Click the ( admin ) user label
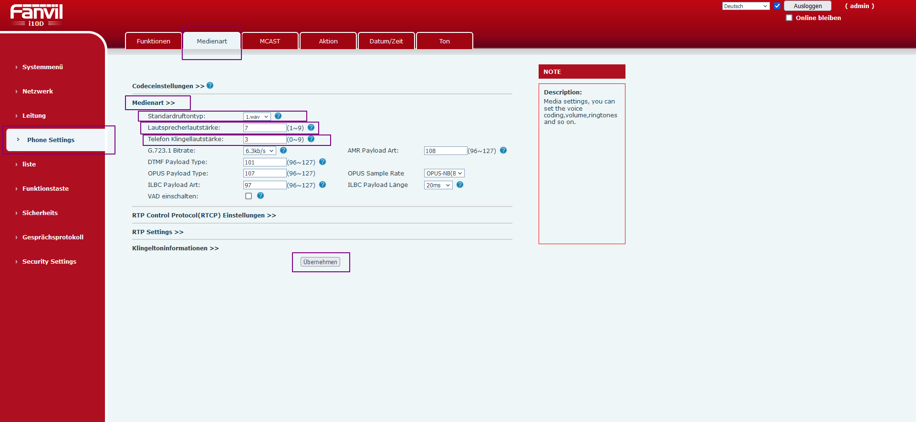 (x=860, y=6)
